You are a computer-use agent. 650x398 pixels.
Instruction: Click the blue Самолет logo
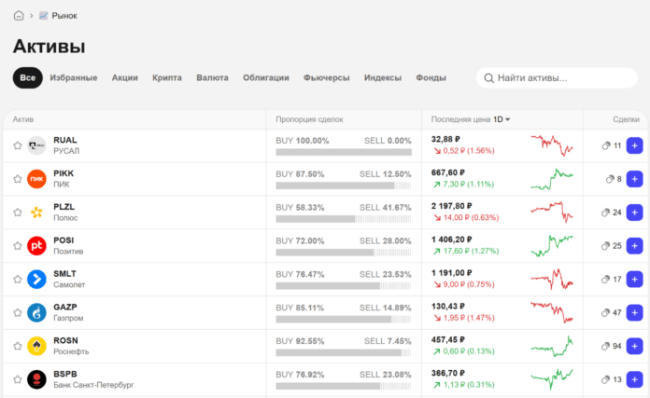click(x=36, y=280)
